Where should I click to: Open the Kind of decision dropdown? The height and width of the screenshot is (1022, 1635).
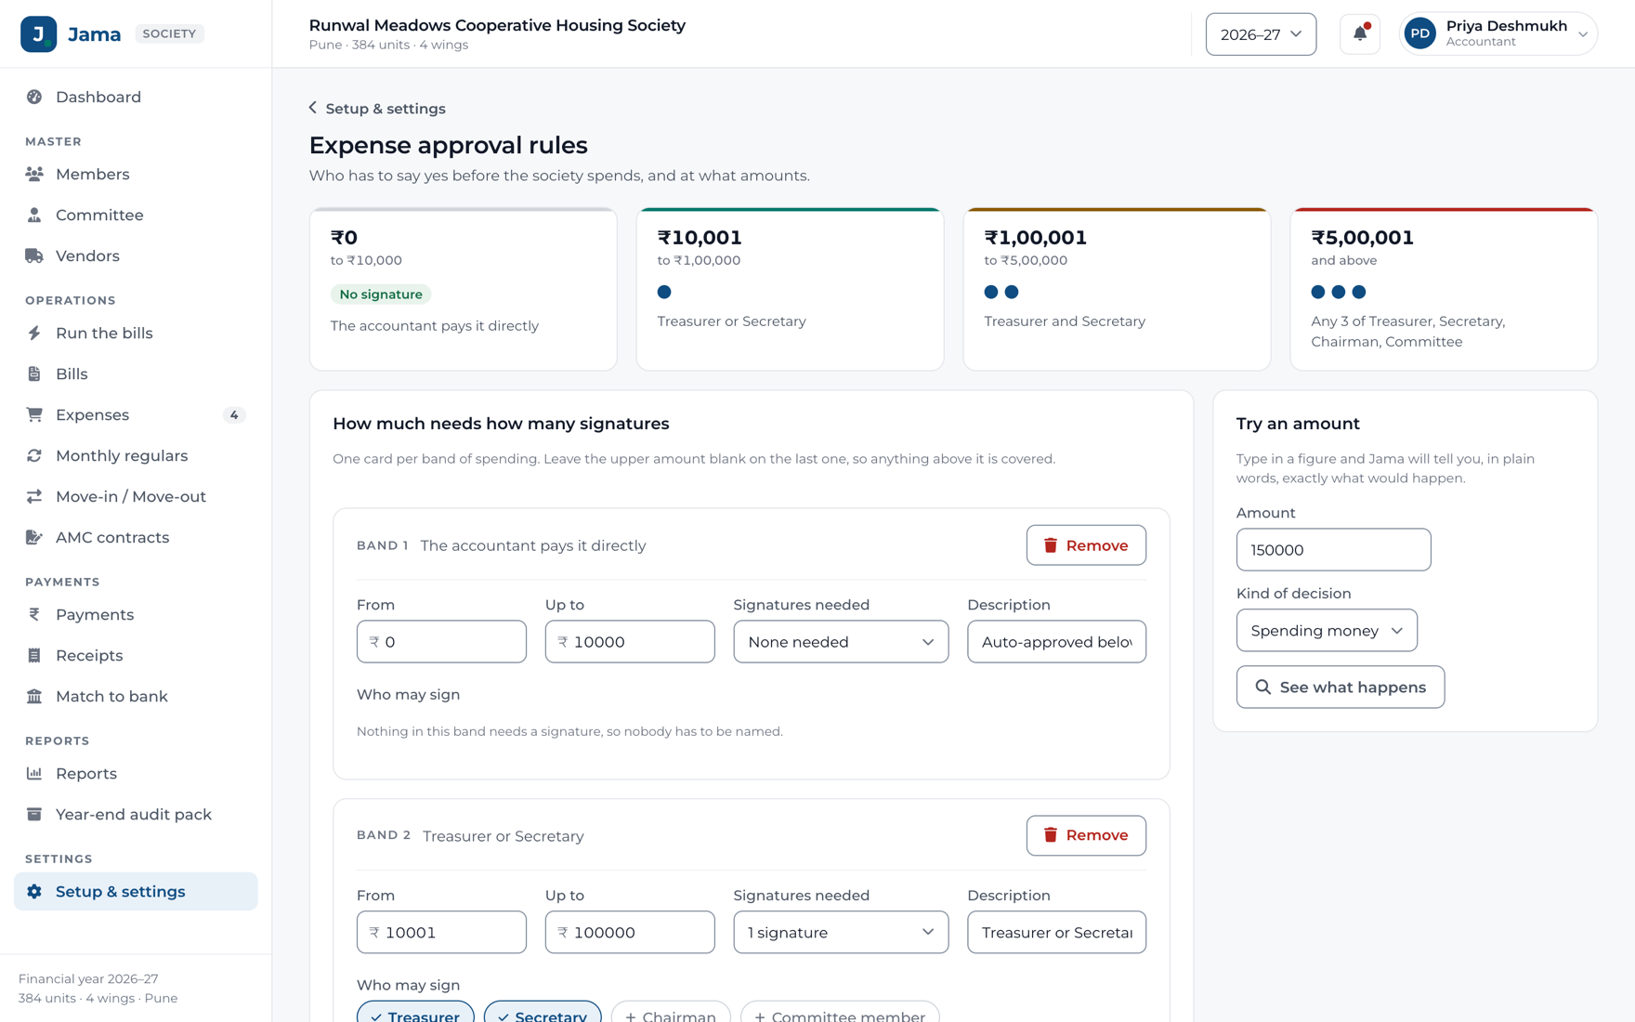coord(1327,631)
